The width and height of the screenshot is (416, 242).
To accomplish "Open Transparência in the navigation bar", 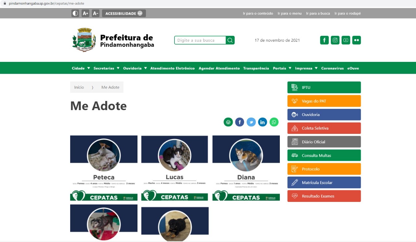I will point(256,68).
